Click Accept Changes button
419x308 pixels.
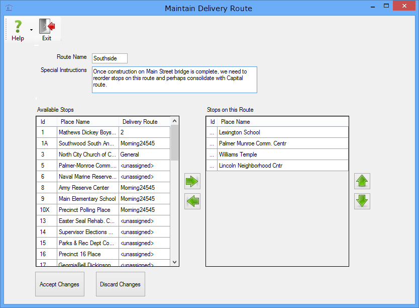[x=60, y=284]
